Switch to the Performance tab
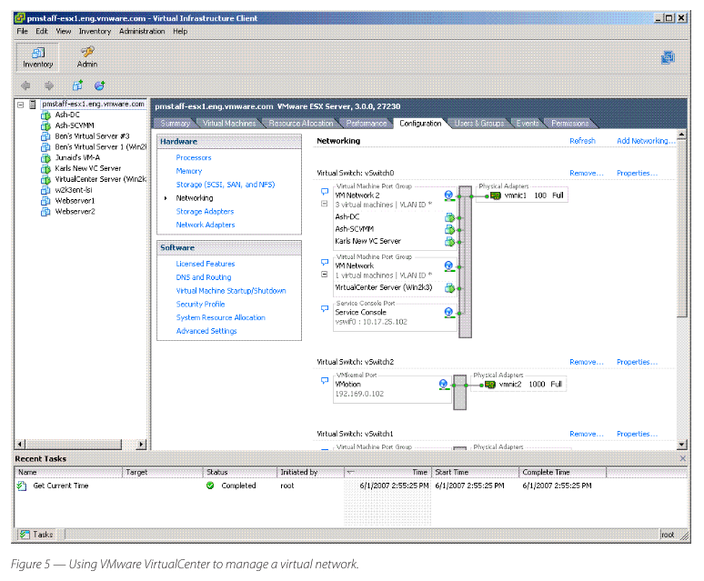Screen dimensions: 704x581 (366, 124)
